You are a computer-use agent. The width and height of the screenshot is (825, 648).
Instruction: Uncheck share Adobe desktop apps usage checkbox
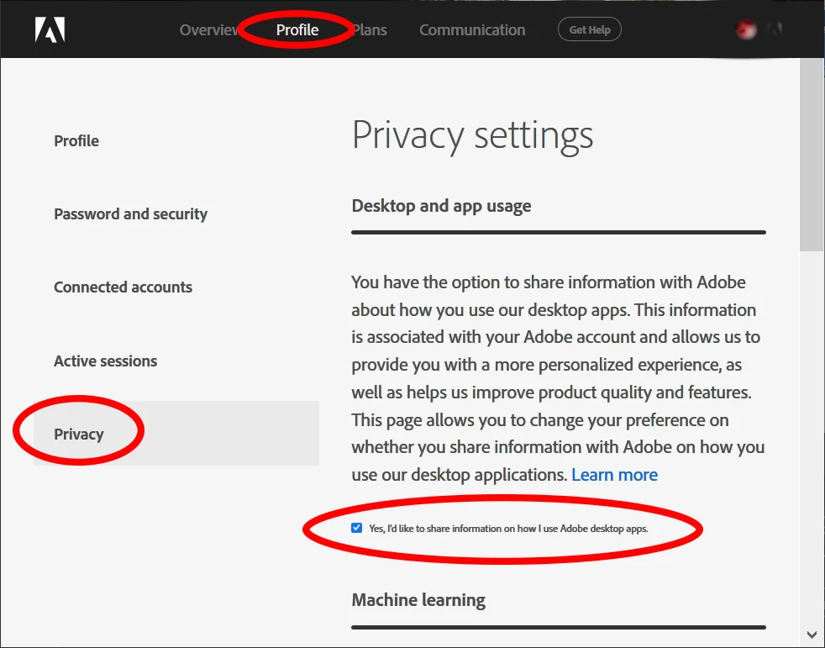click(x=357, y=528)
